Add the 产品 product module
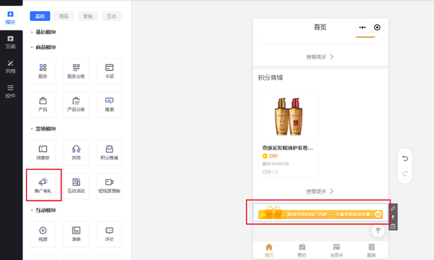Viewport: 434px width, 260px height. [43, 104]
